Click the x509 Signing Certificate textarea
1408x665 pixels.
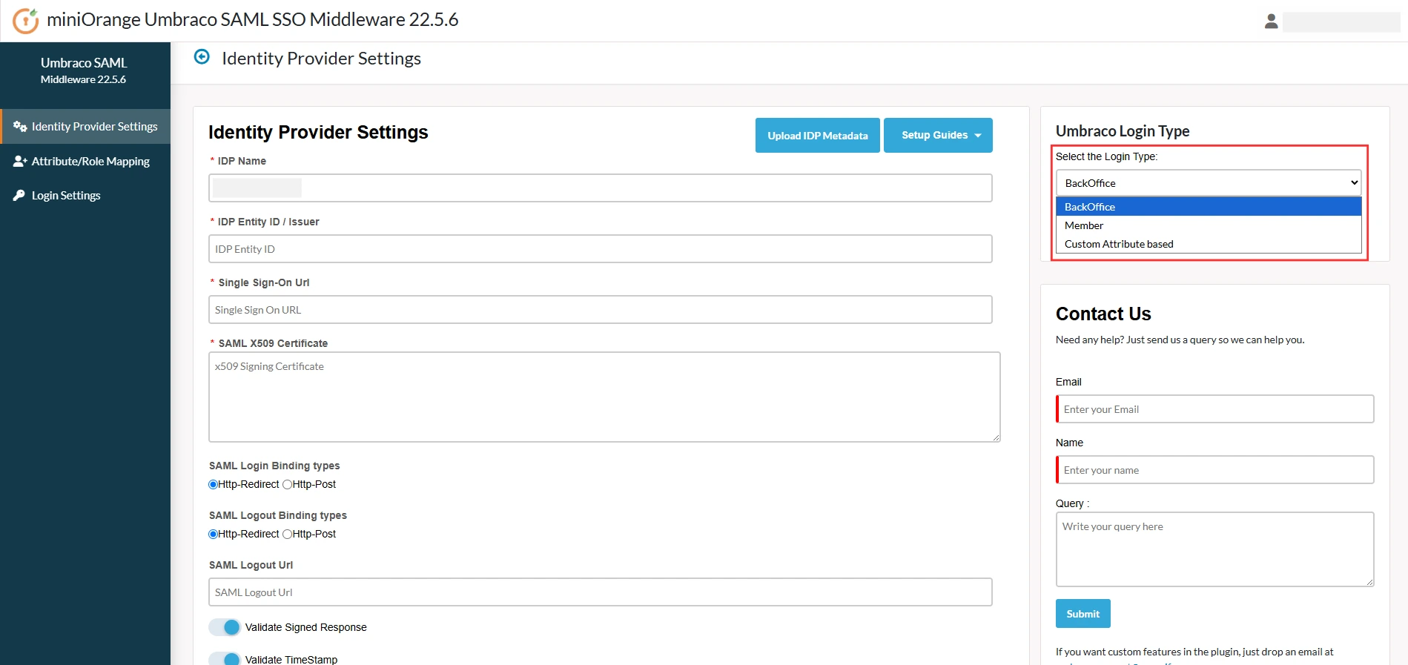(604, 397)
